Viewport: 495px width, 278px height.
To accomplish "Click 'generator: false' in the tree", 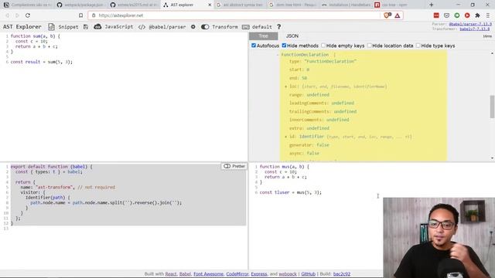I will 309,145.
